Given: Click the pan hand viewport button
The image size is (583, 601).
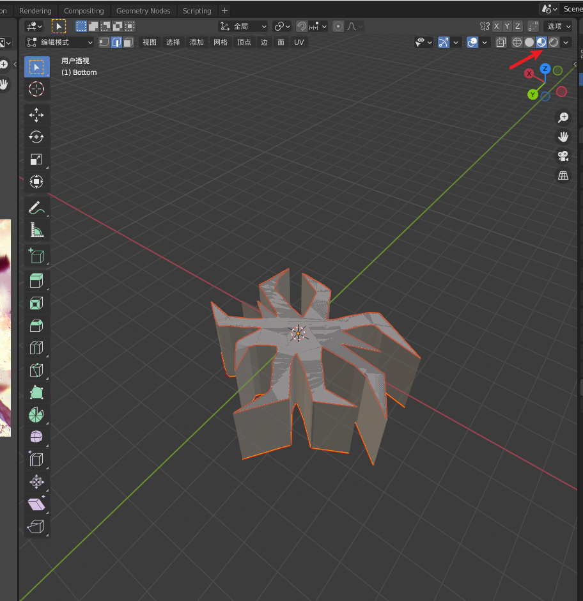Looking at the screenshot, I should coord(563,137).
